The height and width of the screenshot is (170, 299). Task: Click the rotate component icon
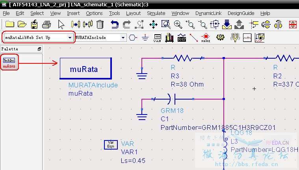[x=254, y=24]
